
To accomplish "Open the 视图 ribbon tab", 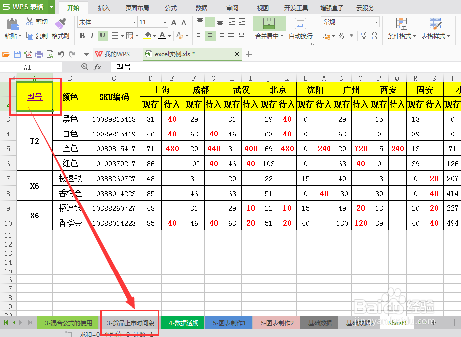I will [x=263, y=8].
